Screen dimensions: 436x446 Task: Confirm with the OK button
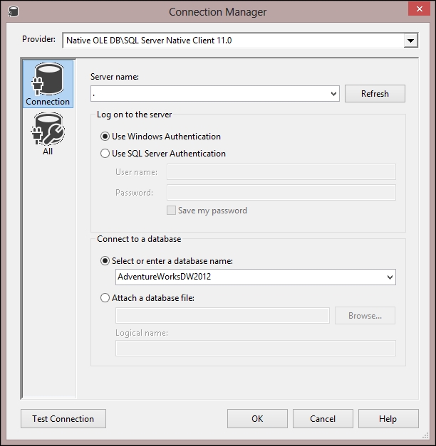(x=257, y=419)
